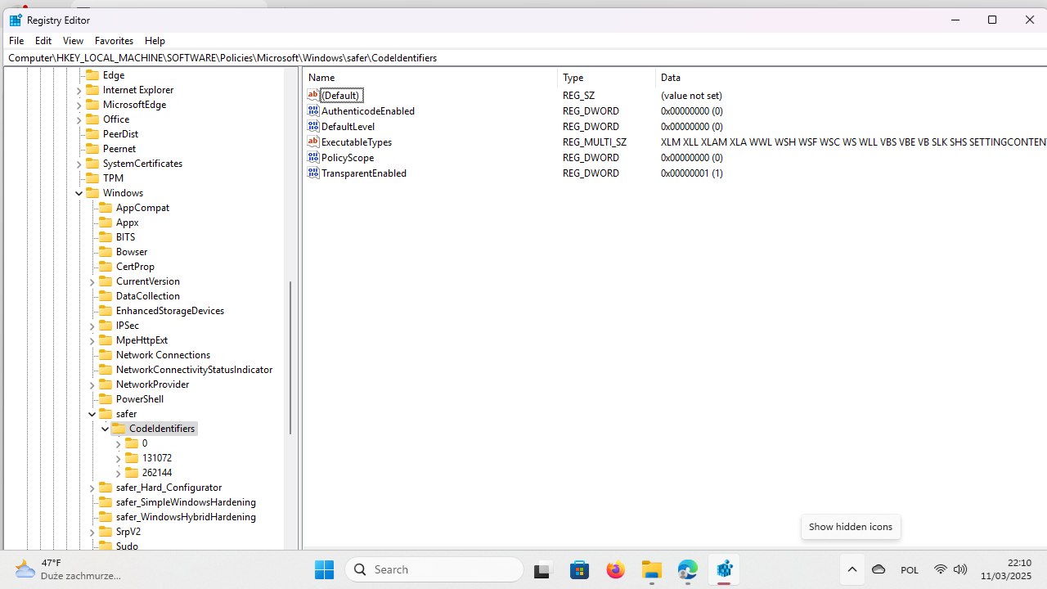Click the Registry Editor taskbar icon

pos(724,569)
